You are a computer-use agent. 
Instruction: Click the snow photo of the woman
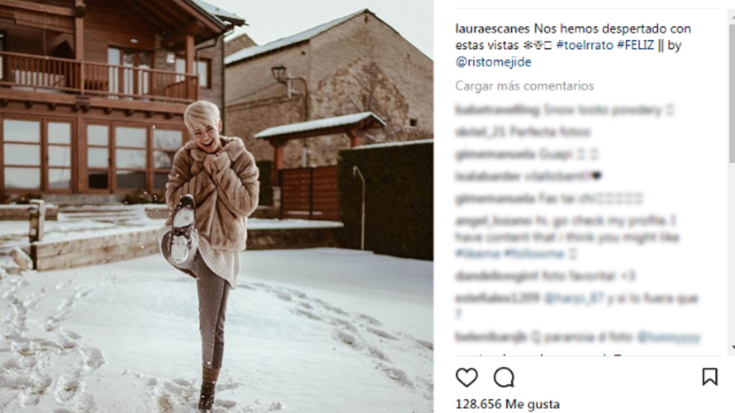tap(217, 206)
